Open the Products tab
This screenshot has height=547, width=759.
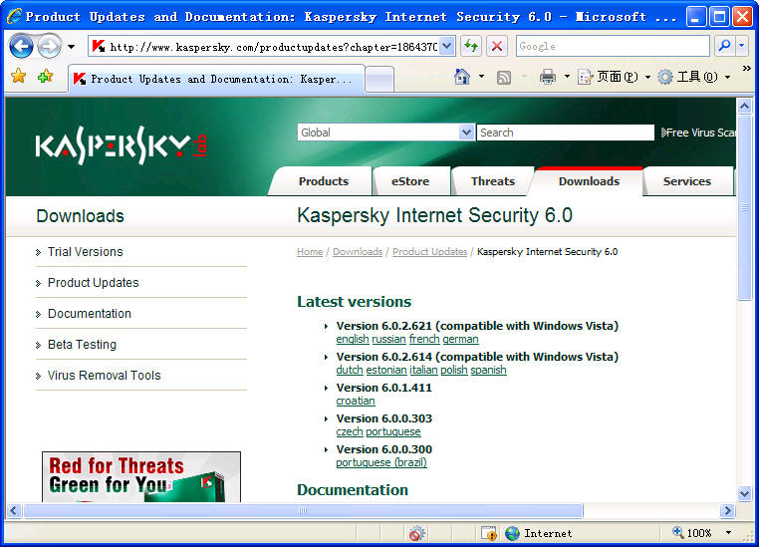324,181
